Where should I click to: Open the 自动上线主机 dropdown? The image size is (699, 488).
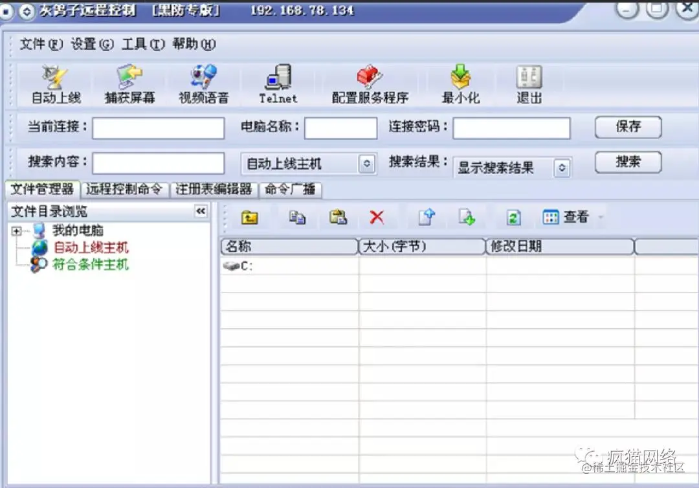click(368, 164)
